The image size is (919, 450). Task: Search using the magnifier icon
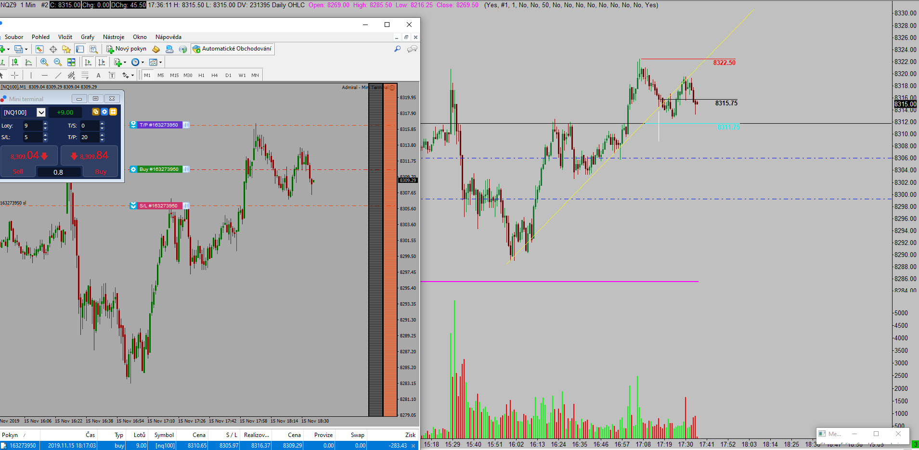[x=397, y=49]
